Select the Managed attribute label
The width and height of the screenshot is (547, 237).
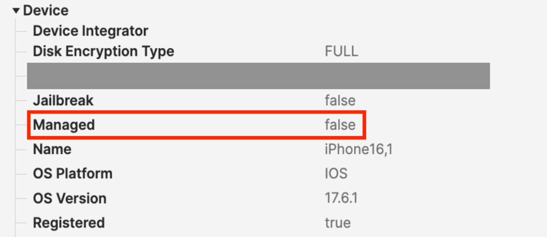(x=64, y=125)
